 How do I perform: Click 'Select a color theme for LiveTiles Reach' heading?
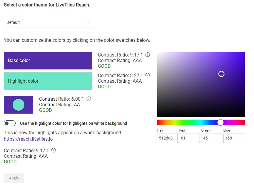(47, 5)
